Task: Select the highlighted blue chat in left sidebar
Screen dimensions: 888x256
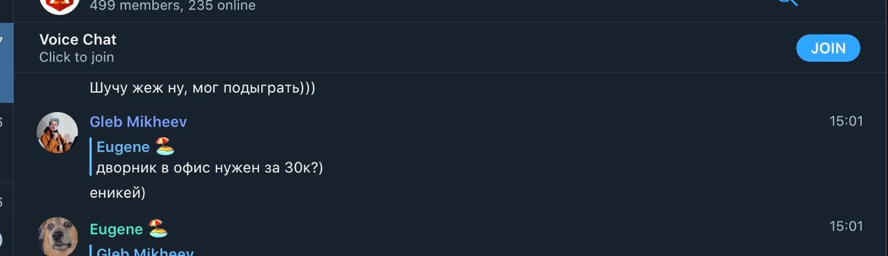Action: click(6, 62)
